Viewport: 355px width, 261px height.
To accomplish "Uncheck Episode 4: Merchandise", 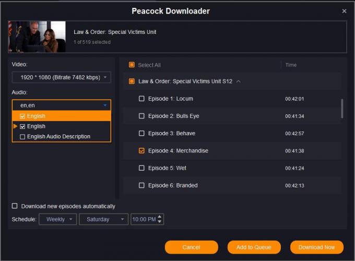I will (x=141, y=151).
